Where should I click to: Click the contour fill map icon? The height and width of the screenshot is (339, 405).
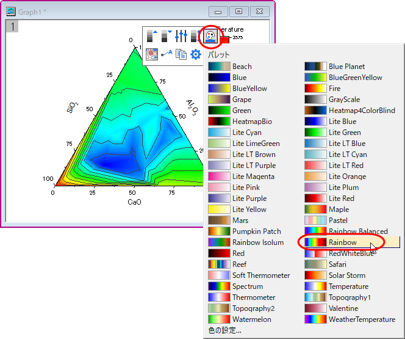152,54
